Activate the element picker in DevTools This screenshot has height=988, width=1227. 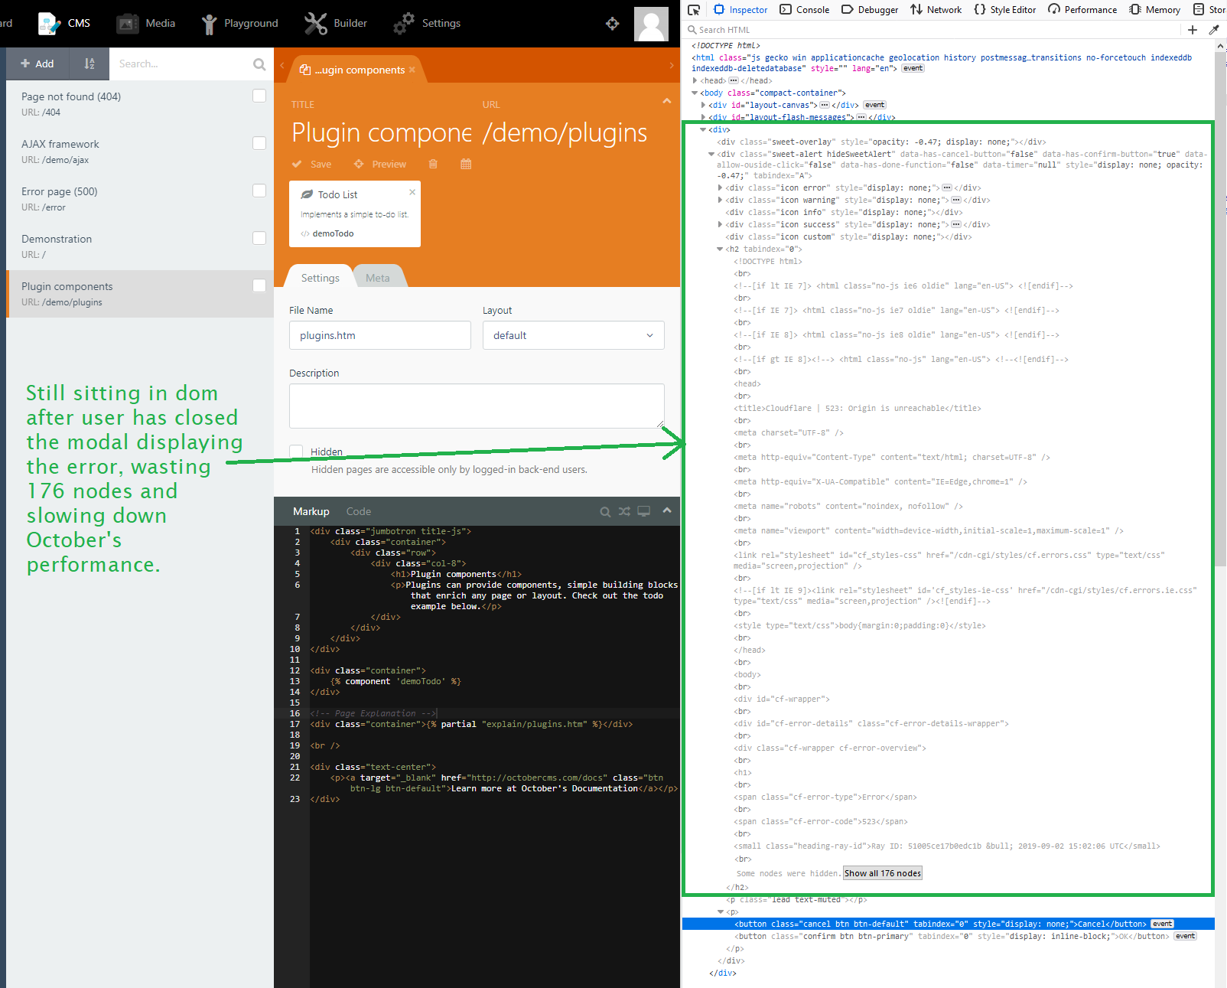694,9
